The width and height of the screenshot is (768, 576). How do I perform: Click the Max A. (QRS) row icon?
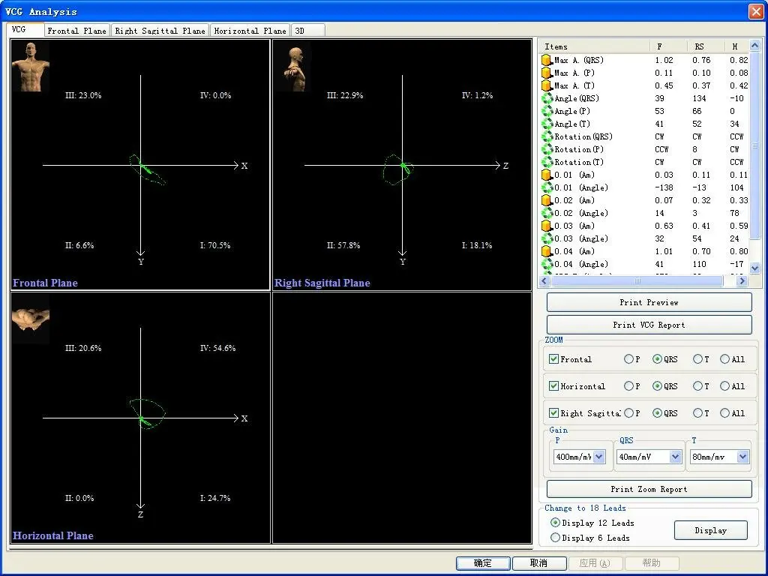pyautogui.click(x=547, y=60)
